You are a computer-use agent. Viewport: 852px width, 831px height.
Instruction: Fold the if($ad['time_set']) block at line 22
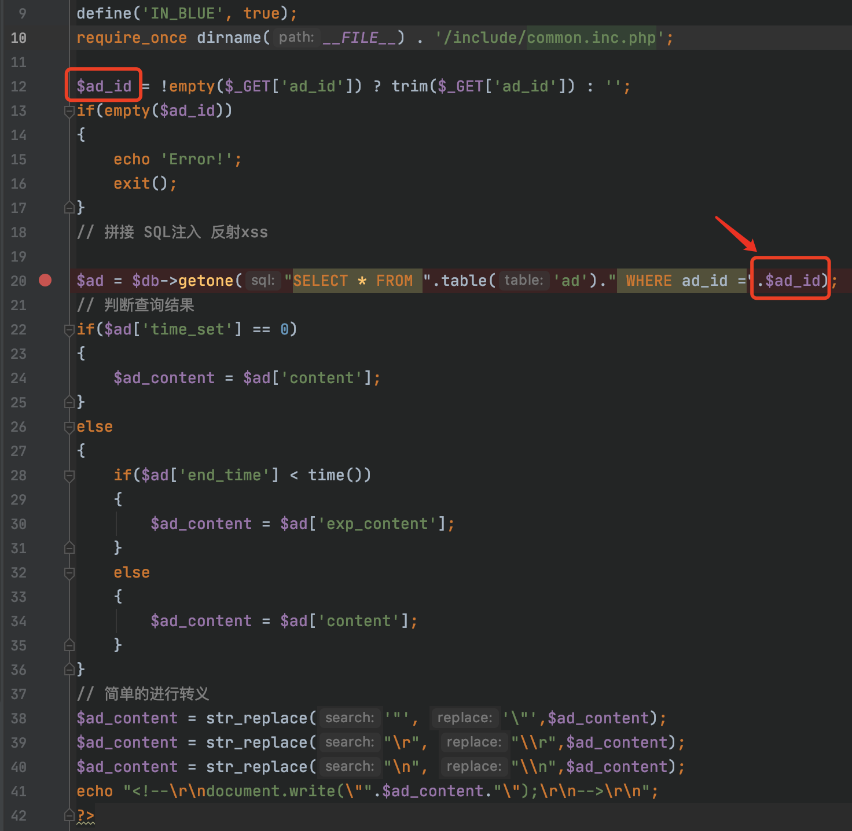pos(69,329)
